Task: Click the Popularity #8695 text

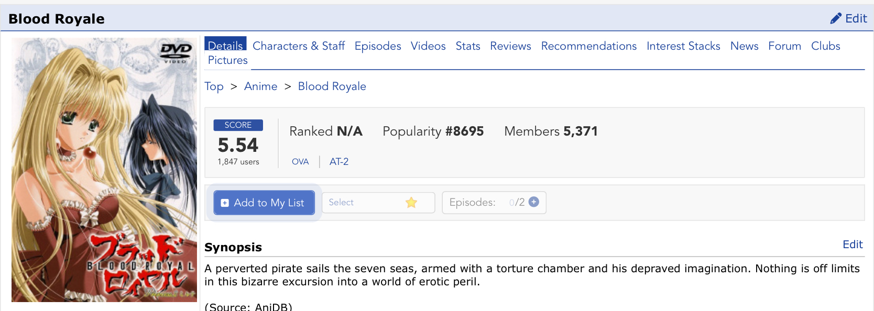Action: tap(433, 131)
